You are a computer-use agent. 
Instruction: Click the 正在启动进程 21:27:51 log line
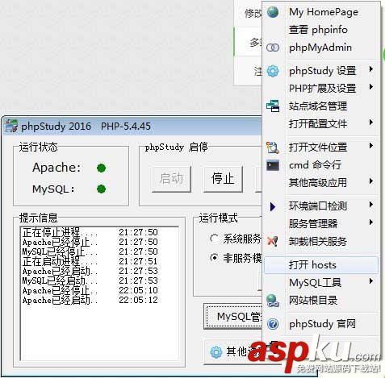coord(90,261)
